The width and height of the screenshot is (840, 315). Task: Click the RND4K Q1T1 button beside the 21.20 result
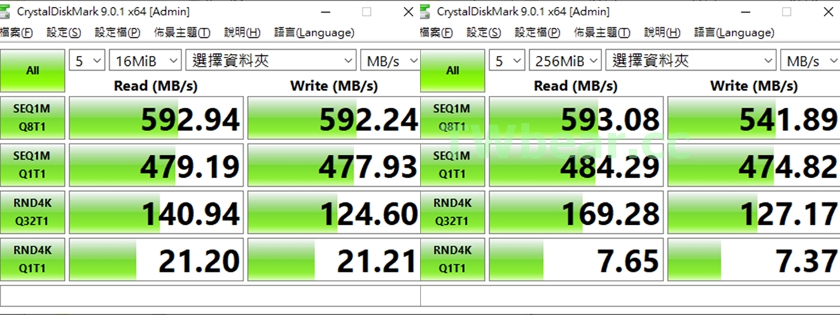click(33, 259)
